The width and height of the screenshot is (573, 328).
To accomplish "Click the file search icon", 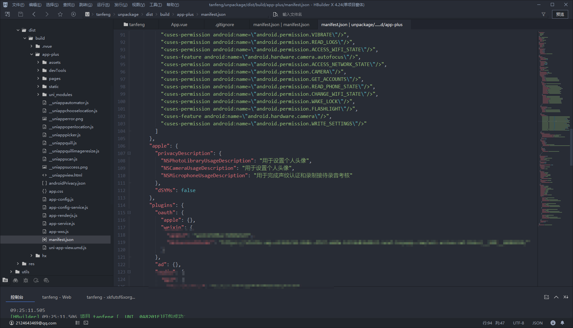I will click(276, 14).
